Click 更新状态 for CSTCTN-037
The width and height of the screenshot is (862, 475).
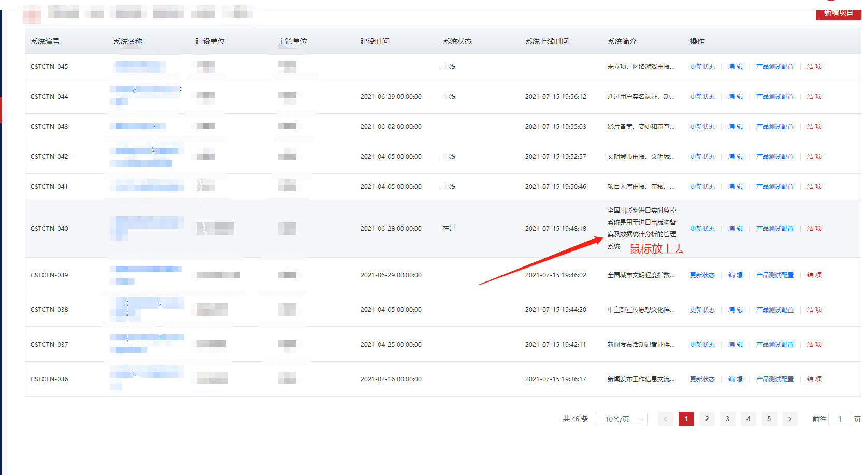(x=702, y=345)
